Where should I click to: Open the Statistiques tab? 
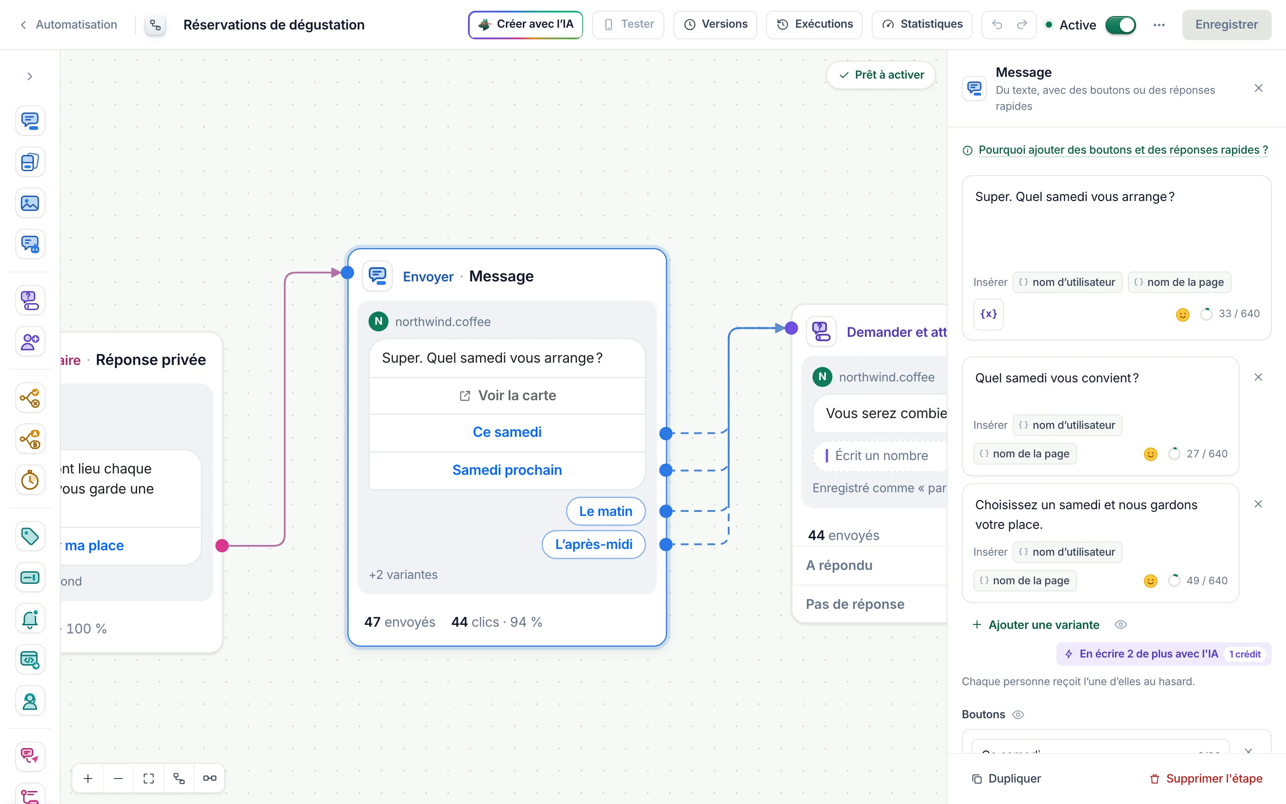click(x=922, y=25)
